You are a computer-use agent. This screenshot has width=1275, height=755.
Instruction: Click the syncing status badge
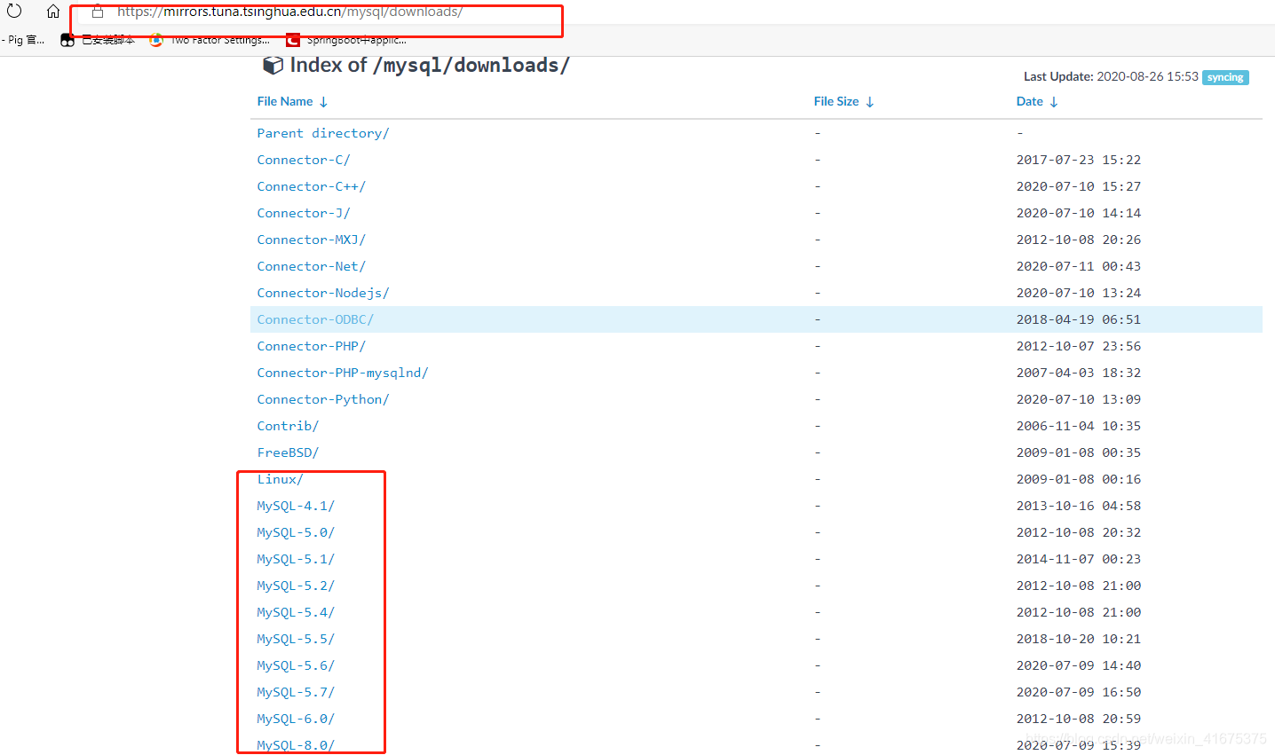click(1225, 77)
